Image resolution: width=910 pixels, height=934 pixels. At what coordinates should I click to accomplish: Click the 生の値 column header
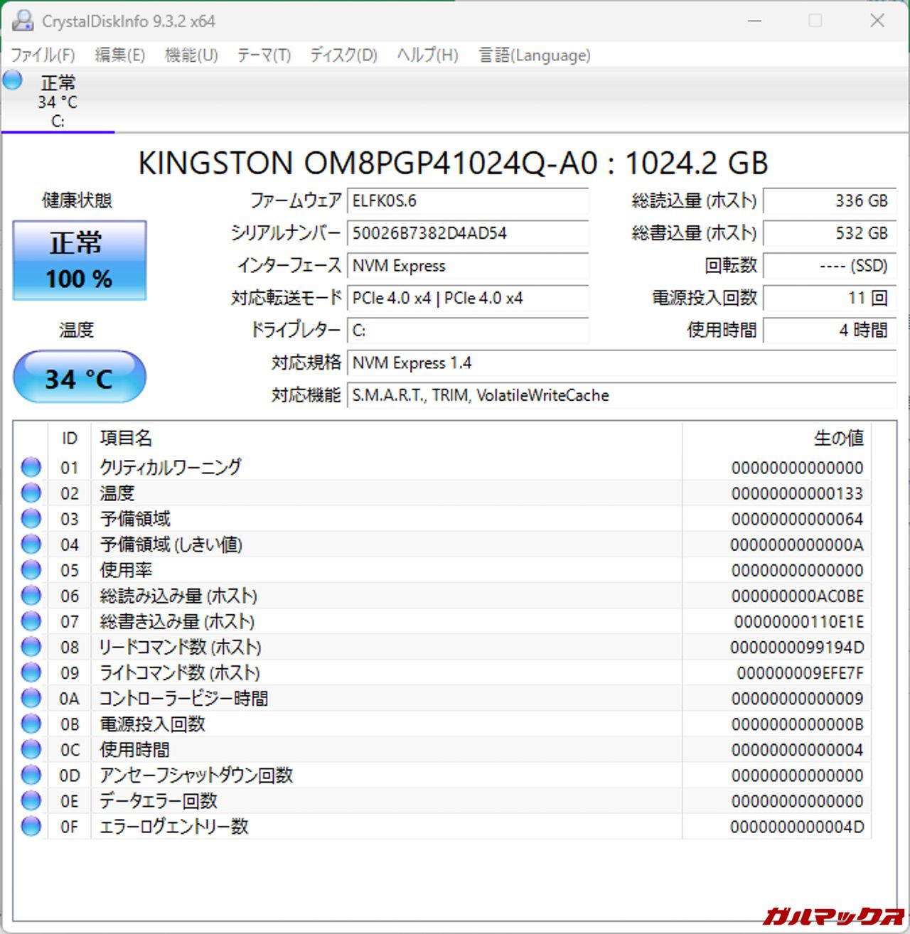pos(838,438)
